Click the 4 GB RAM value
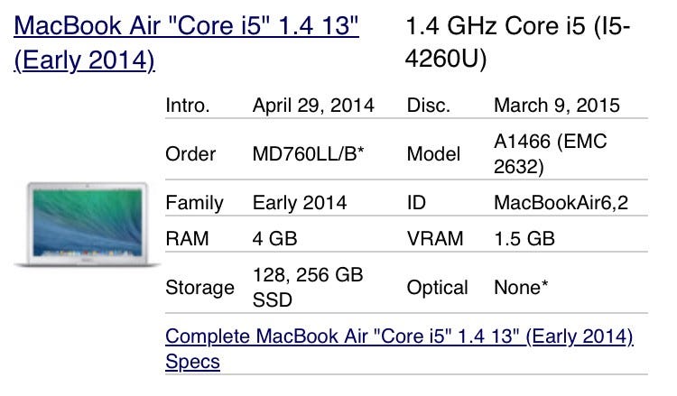677x396 pixels. tap(275, 239)
